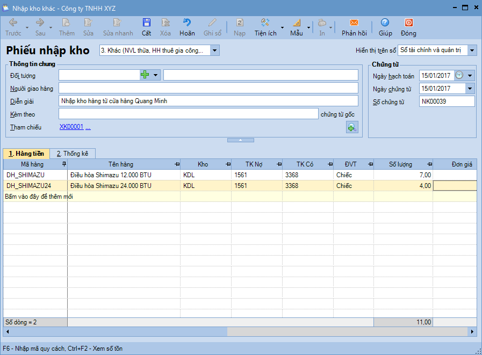The image size is (482, 355).
Task: Switch to the Thống kê tab
Action: click(73, 154)
